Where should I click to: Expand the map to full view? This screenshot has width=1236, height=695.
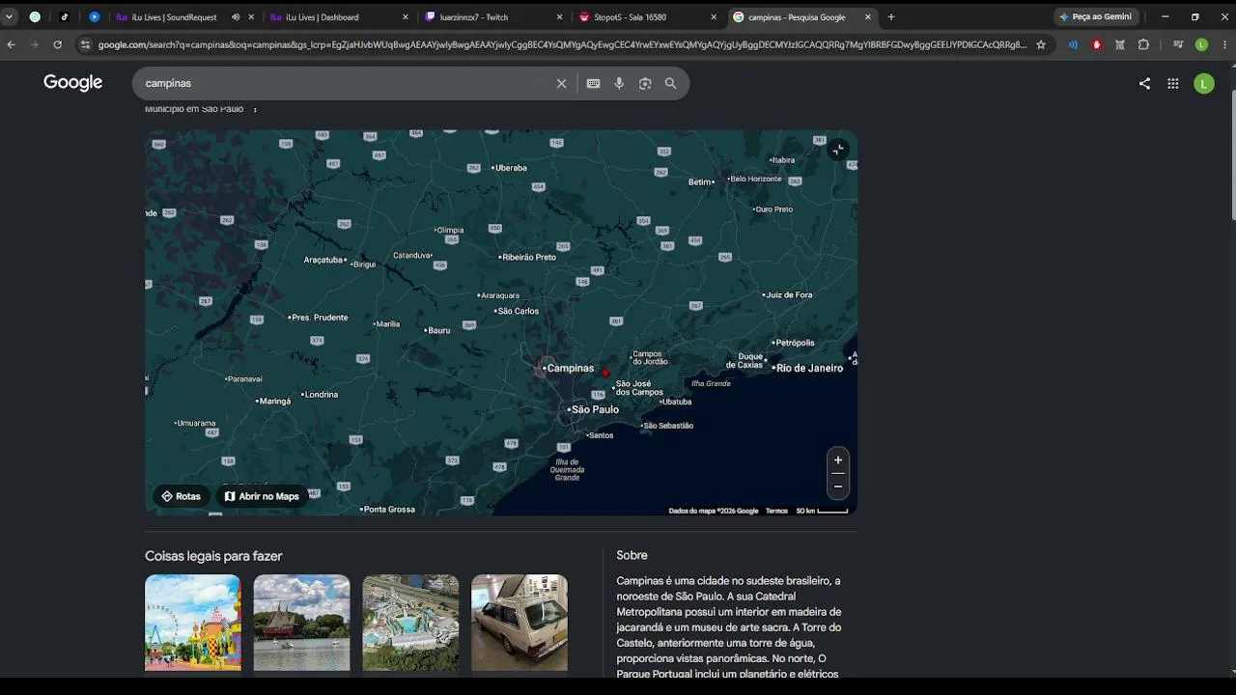coord(838,149)
